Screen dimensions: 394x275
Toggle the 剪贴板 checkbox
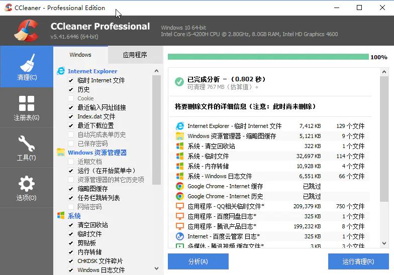point(71,243)
